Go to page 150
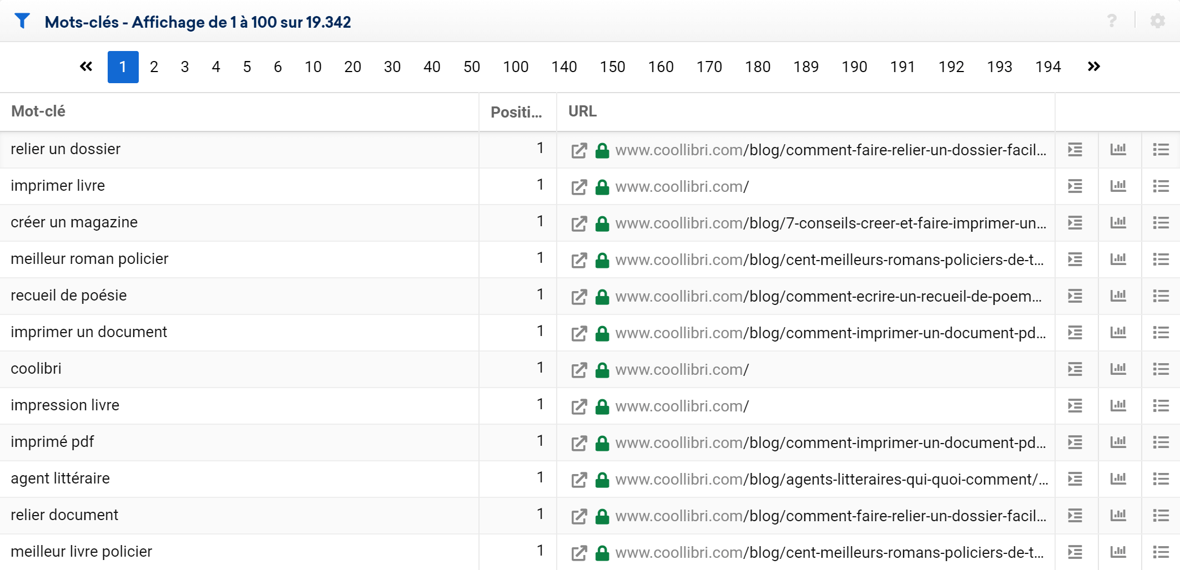Image resolution: width=1180 pixels, height=570 pixels. pos(612,67)
